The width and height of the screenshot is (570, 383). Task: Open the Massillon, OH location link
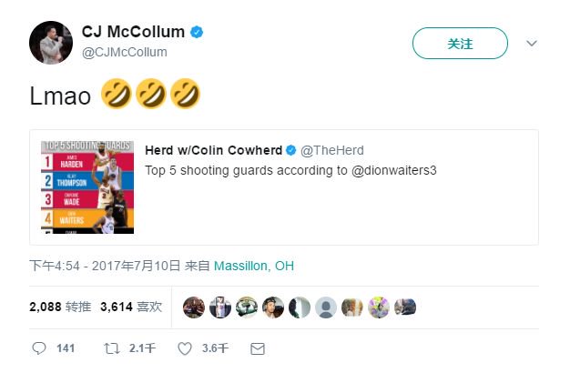point(254,266)
